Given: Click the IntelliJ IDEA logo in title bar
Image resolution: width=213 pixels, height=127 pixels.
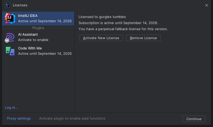Looking at the screenshot, I should [x=7, y=5].
